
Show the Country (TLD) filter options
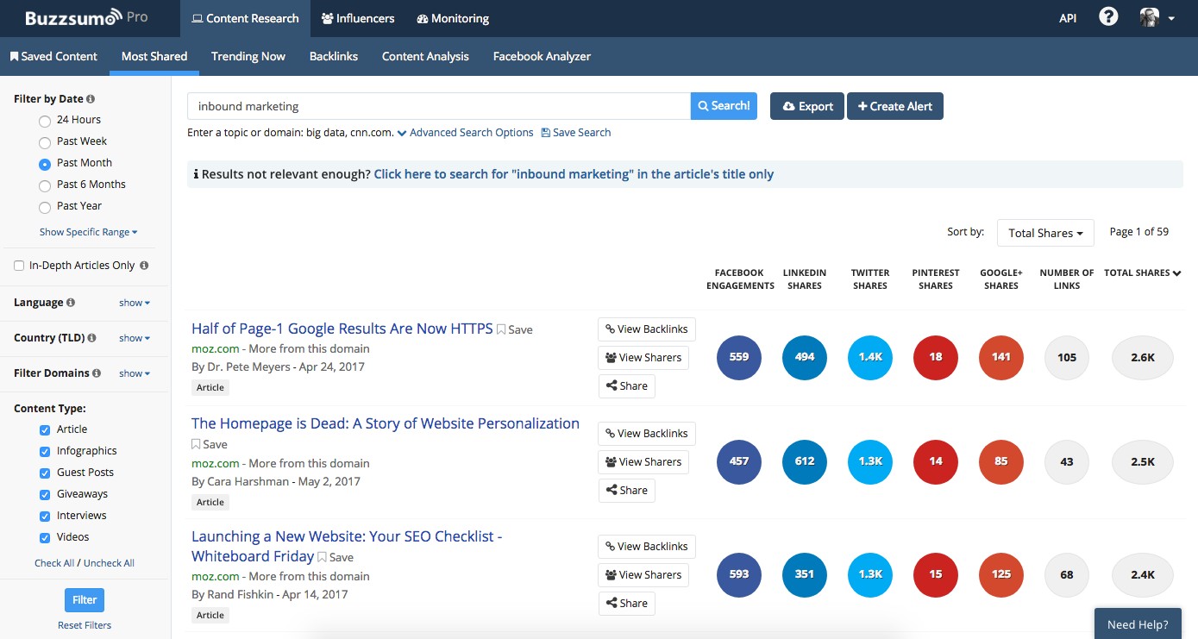pyautogui.click(x=135, y=338)
